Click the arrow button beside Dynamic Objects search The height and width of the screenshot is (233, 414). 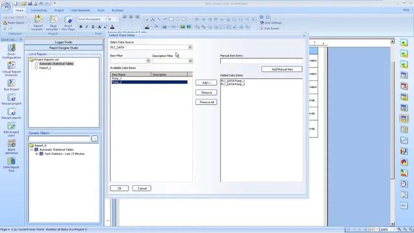click(94, 139)
